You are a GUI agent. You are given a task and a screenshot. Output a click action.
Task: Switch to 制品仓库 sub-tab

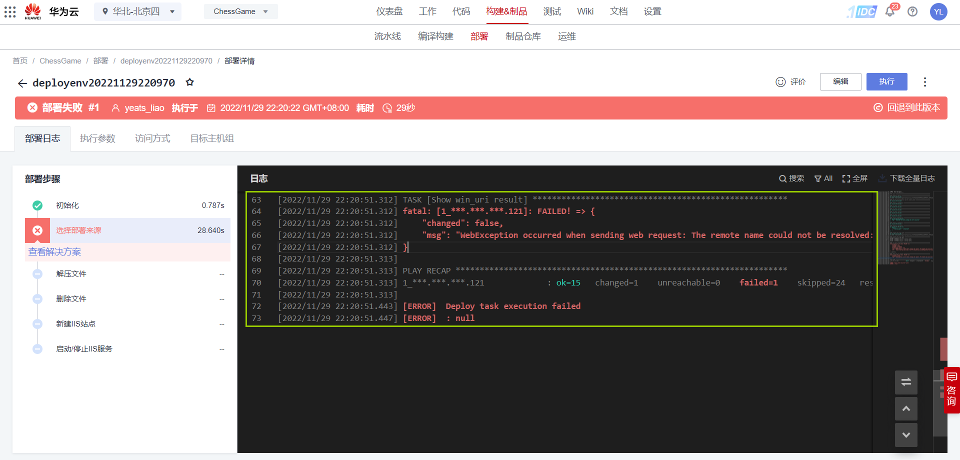coord(523,36)
